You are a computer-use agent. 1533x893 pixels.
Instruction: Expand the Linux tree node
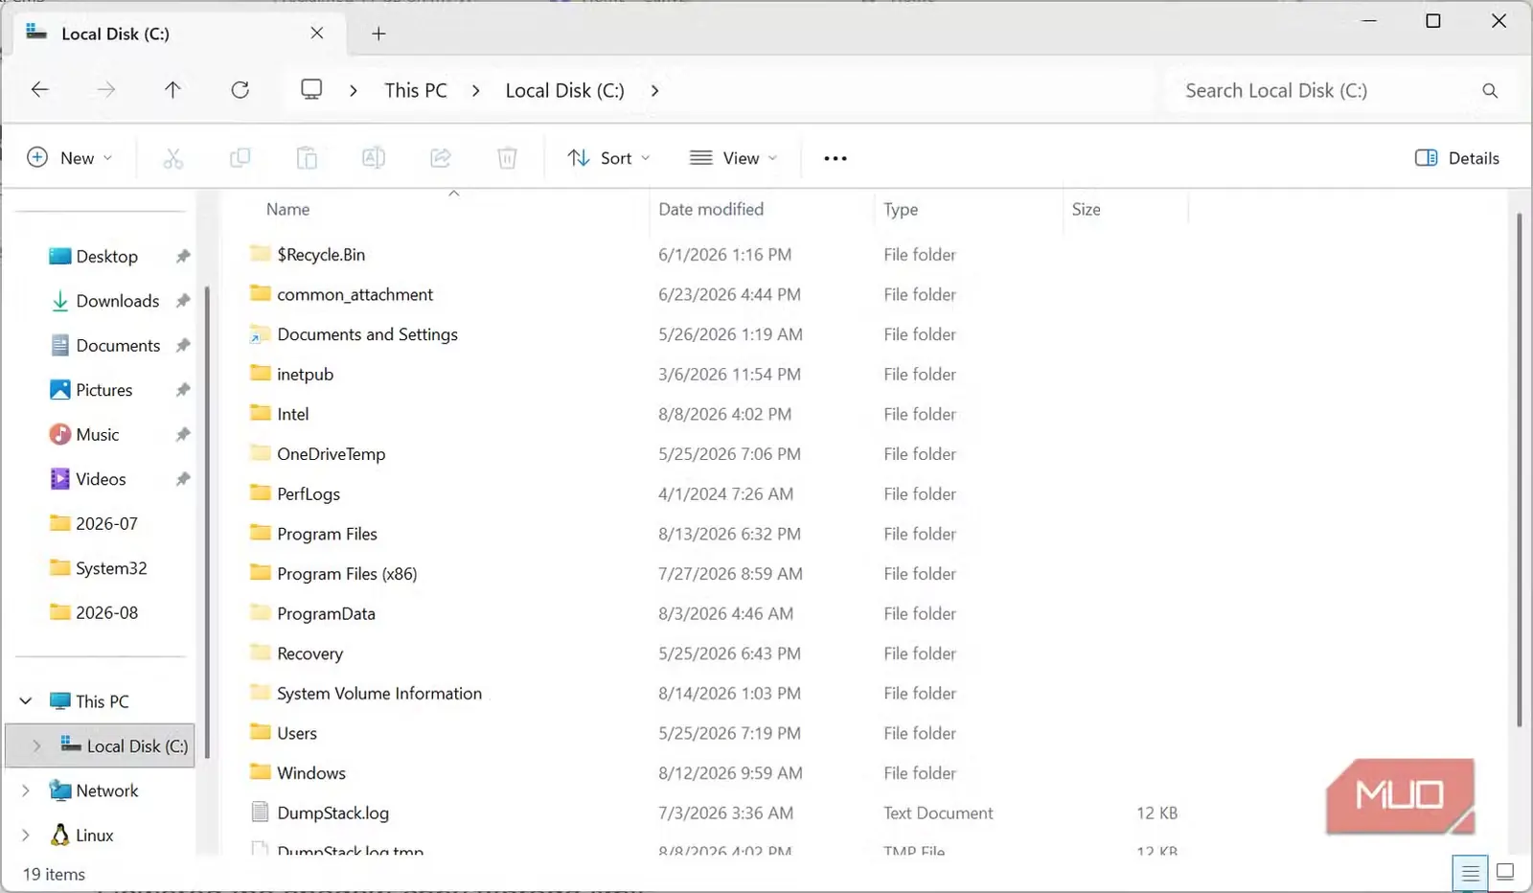pyautogui.click(x=26, y=835)
